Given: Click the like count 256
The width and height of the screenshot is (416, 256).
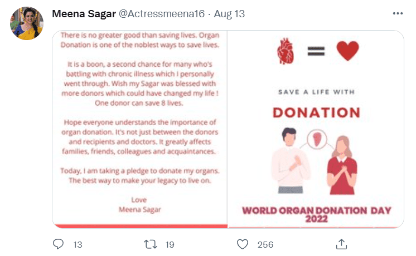Looking at the screenshot, I should click(x=265, y=244).
